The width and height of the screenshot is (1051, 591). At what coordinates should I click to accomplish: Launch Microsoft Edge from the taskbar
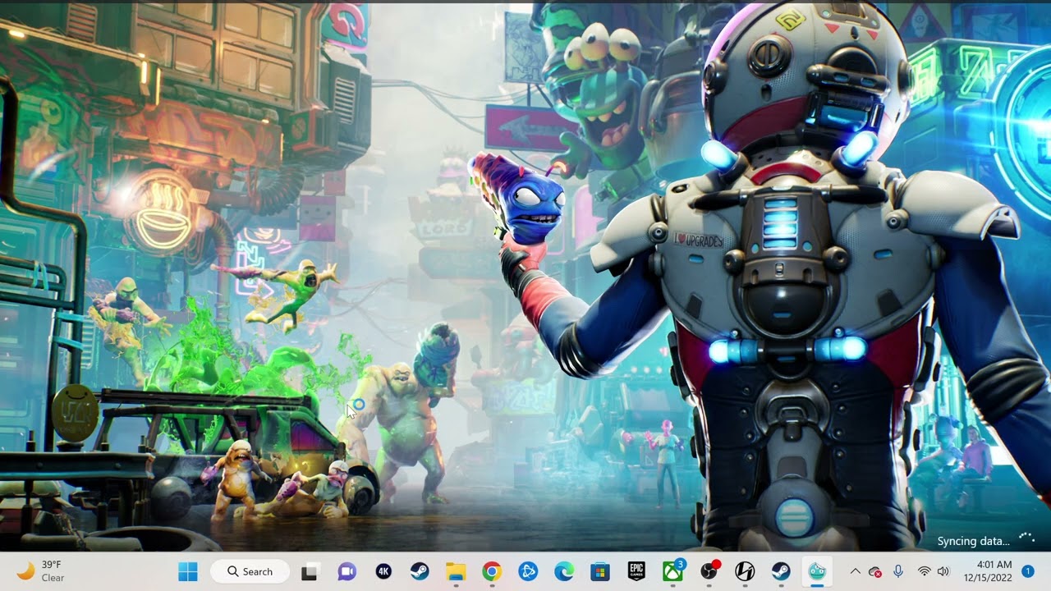(564, 572)
